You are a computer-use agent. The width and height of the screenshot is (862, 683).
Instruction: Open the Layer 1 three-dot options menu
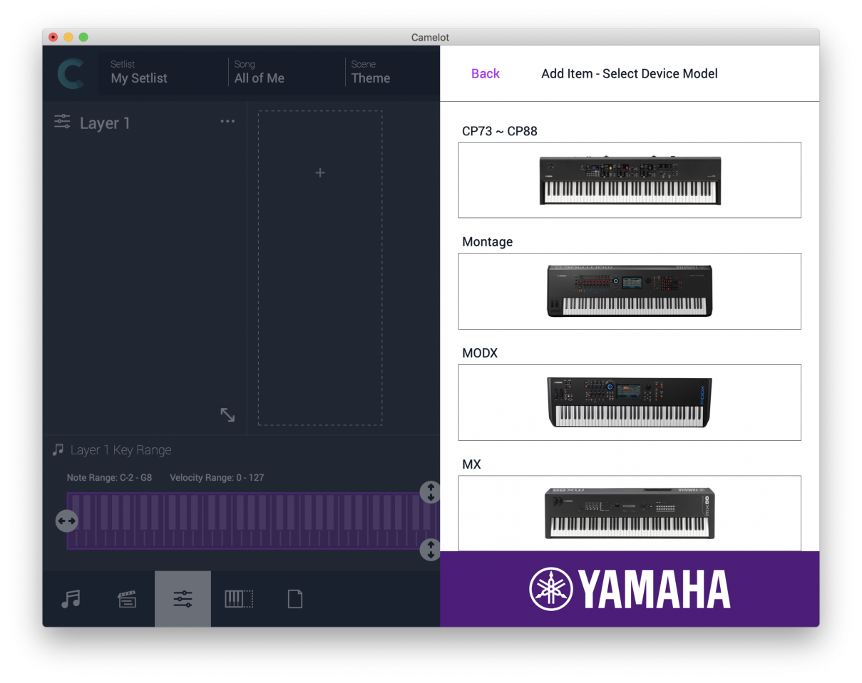tap(227, 122)
